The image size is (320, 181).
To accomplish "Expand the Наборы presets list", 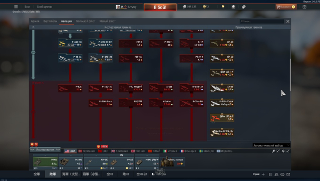I will tap(159, 174).
